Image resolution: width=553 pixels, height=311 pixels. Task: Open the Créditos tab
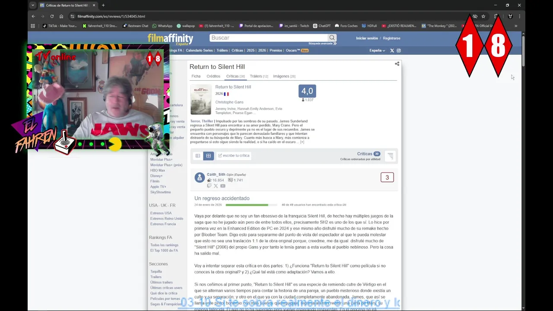[213, 76]
